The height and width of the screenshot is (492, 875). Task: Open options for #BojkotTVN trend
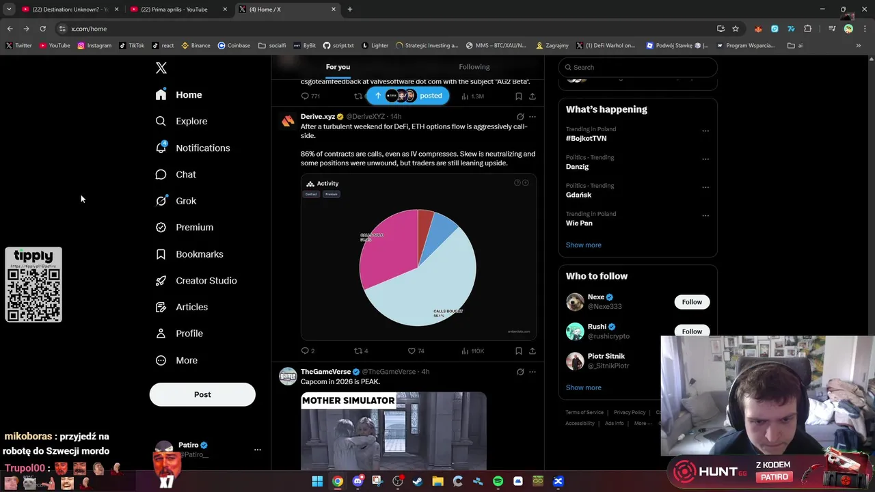point(705,131)
